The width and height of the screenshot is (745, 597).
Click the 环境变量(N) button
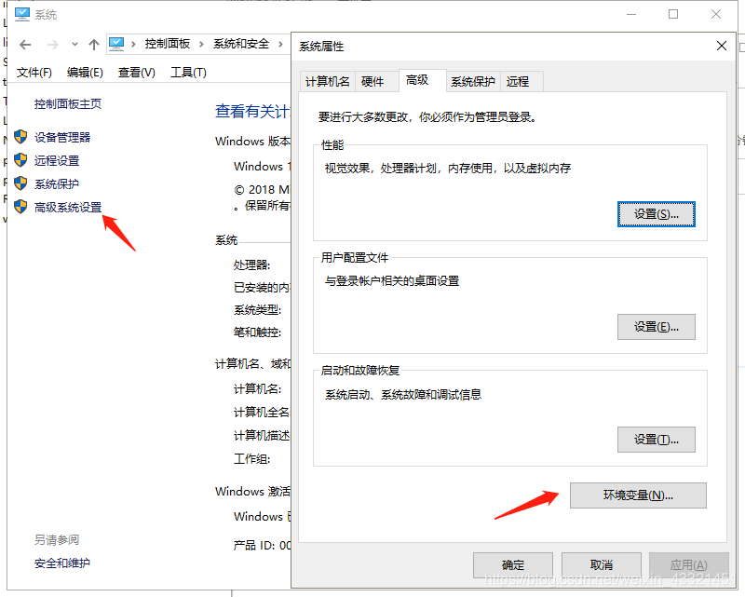(x=638, y=495)
